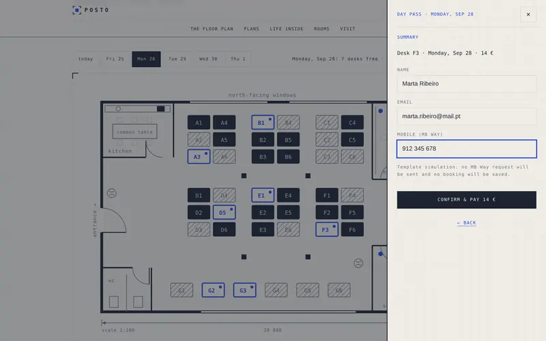The height and width of the screenshot is (341, 546).
Task: Select the Fri 25 date tab
Action: point(115,59)
